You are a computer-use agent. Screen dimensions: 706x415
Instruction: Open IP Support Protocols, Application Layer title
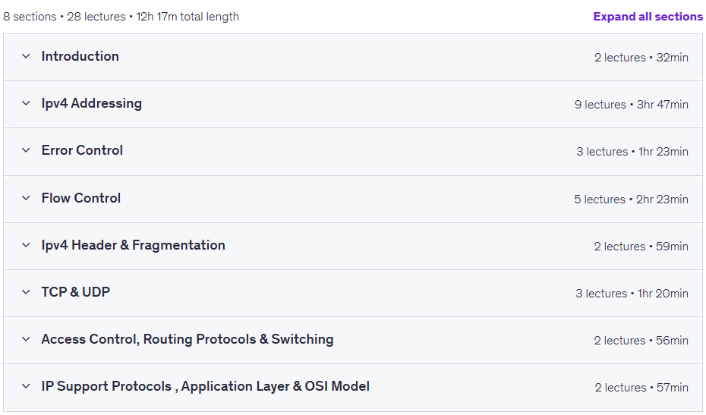coord(205,386)
